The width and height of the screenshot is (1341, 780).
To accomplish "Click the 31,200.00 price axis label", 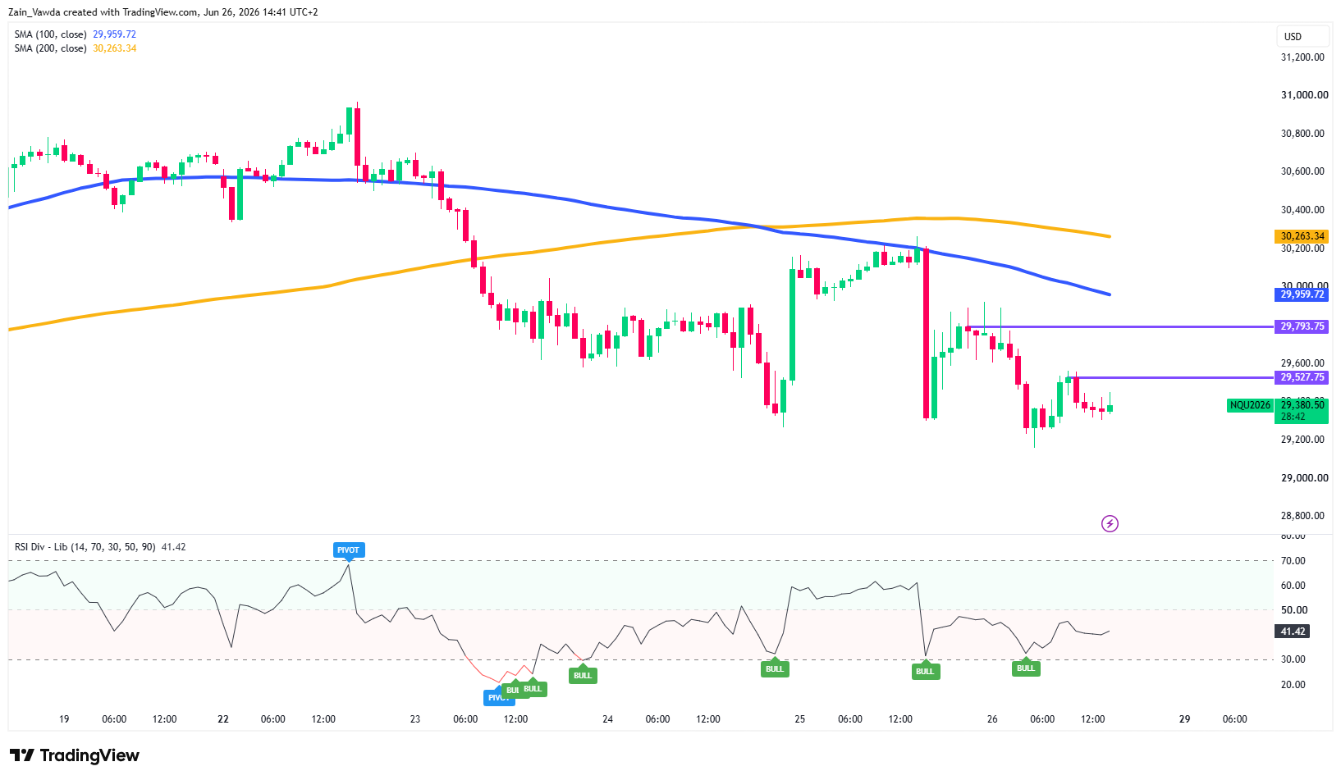I will click(x=1302, y=57).
